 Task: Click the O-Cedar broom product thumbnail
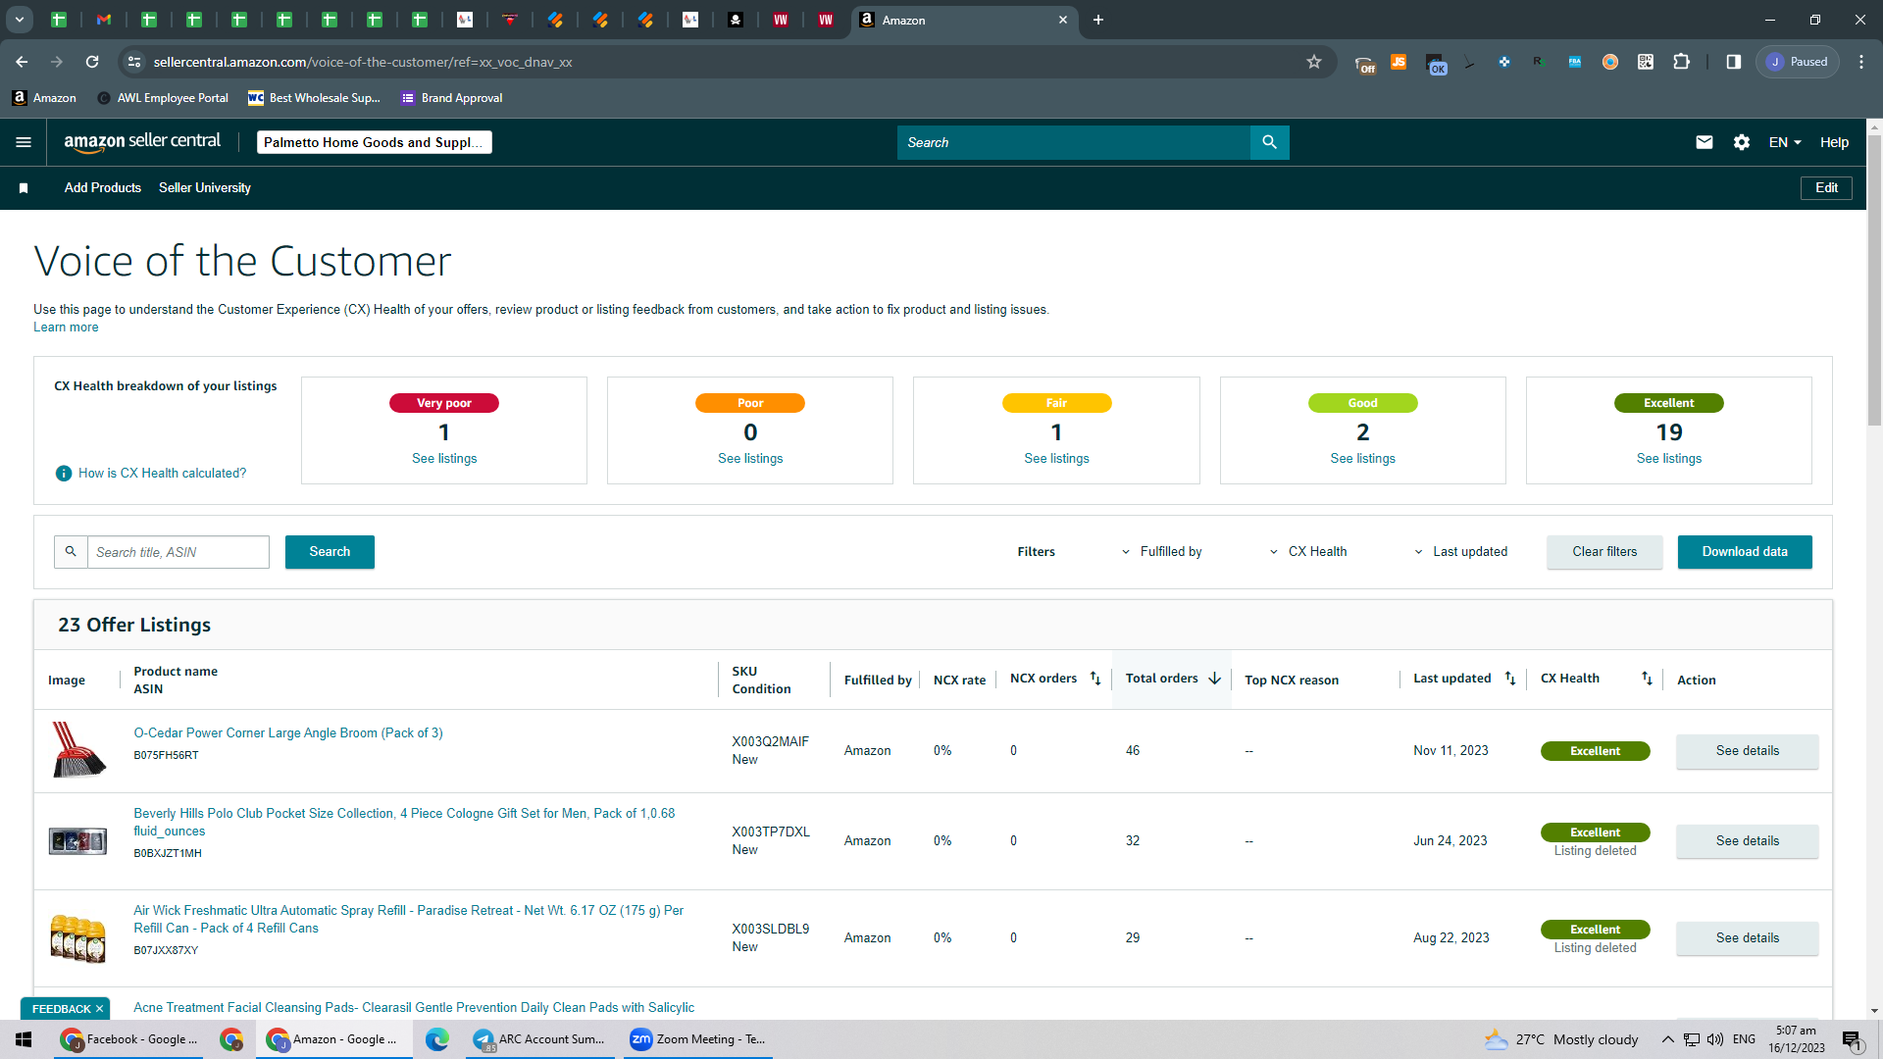point(78,750)
